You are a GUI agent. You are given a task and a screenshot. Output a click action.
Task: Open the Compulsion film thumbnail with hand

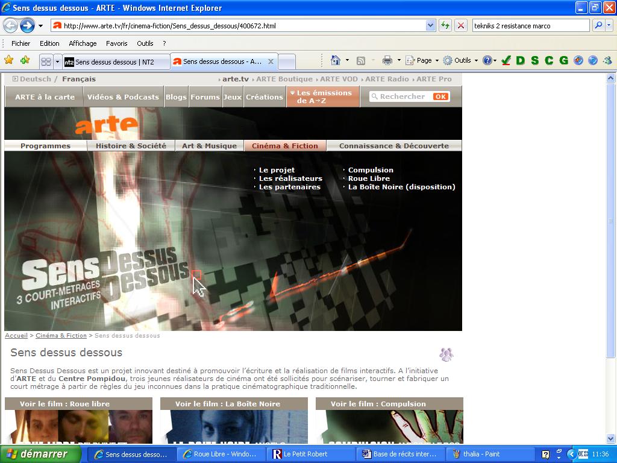(389, 427)
